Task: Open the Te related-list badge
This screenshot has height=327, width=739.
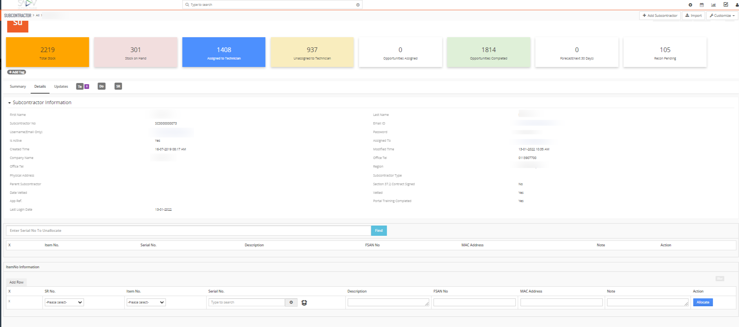Action: tap(80, 87)
